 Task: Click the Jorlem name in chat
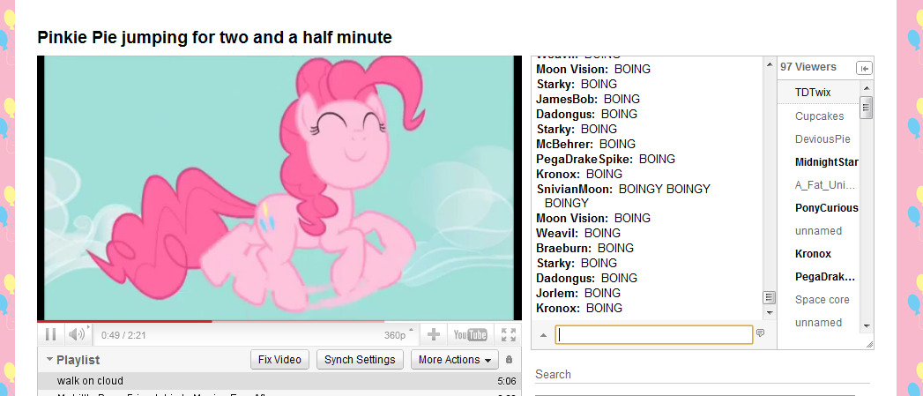pos(557,293)
